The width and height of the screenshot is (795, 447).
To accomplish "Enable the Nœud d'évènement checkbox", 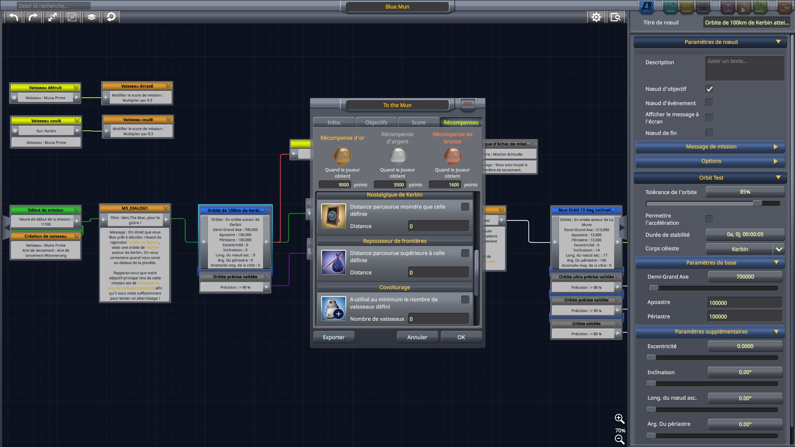I will pos(709,102).
